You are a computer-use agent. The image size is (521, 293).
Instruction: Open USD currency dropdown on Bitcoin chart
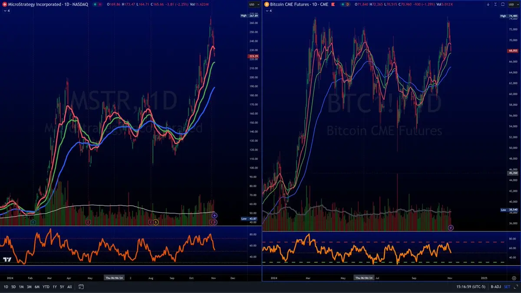514,4
